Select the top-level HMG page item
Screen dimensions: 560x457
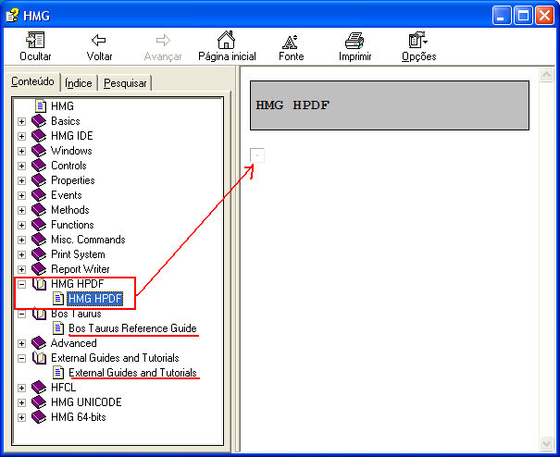62,106
